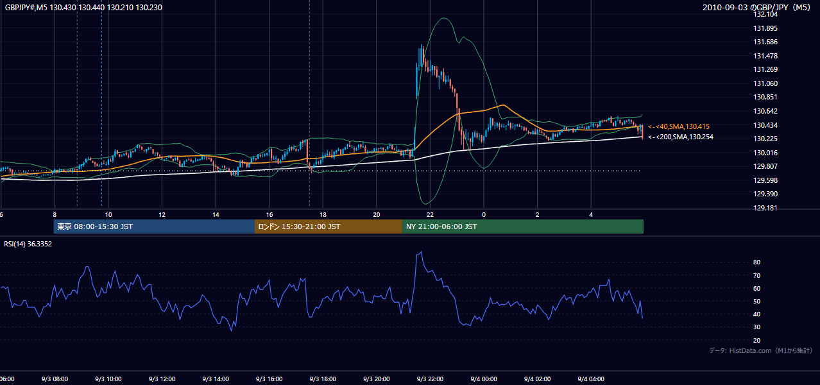820x385 pixels.
Task: Click RSI axis level 70
Action: click(x=756, y=275)
